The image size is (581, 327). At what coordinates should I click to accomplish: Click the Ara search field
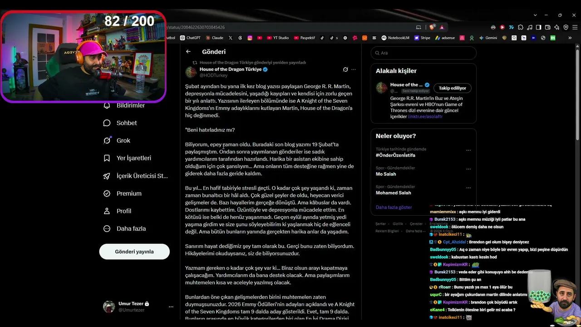click(423, 53)
